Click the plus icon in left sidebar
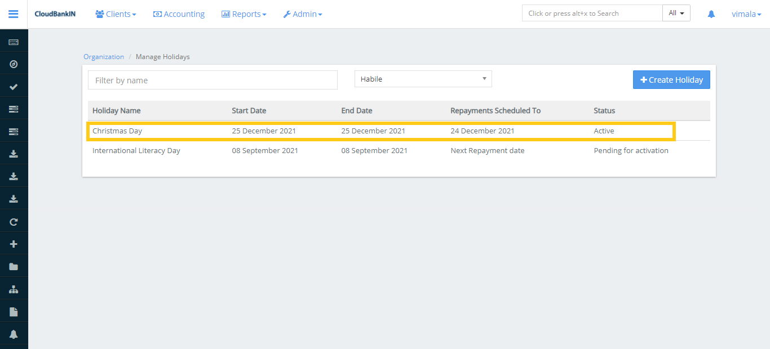The image size is (770, 349). point(14,244)
